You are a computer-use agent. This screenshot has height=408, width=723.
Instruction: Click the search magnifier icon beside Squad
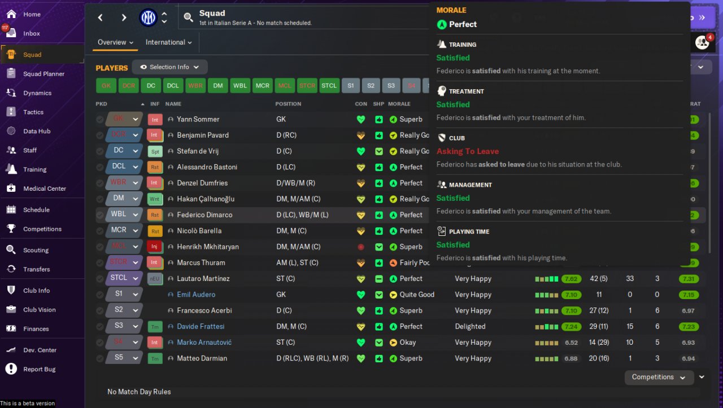(189, 17)
